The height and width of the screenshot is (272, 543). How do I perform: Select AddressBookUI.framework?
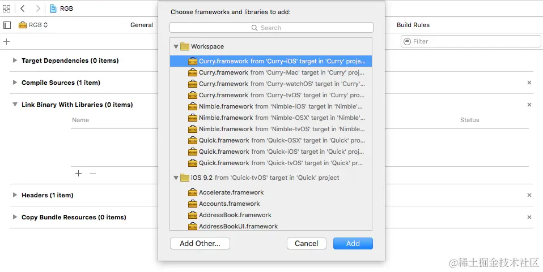point(271,226)
